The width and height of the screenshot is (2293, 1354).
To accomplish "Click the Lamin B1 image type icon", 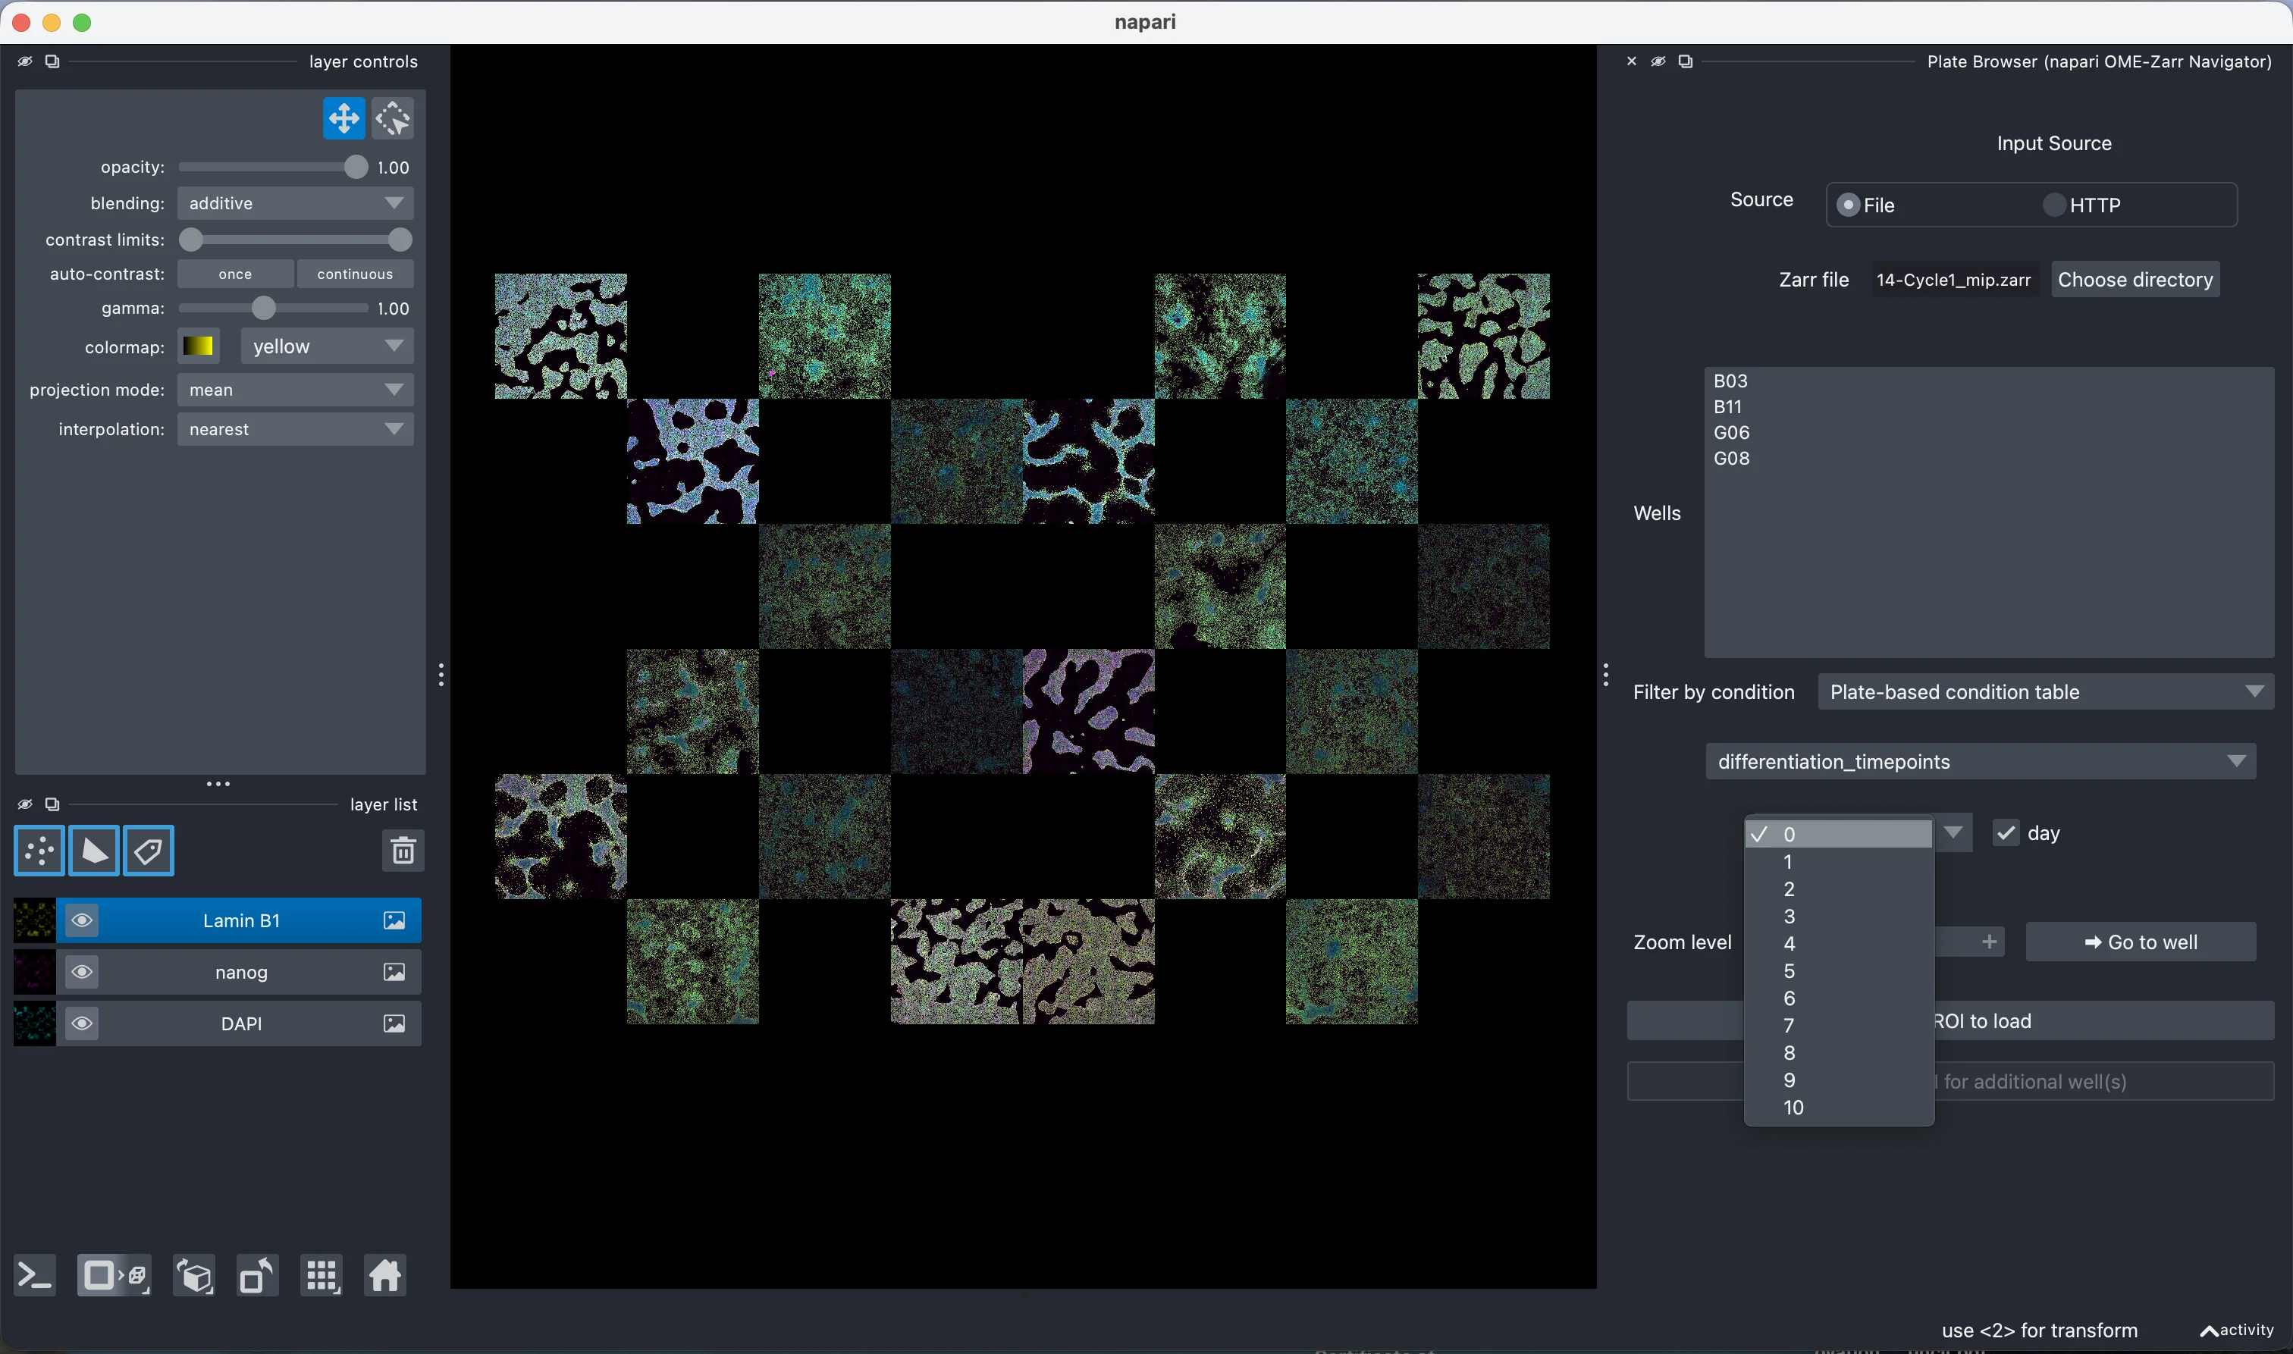I will [394, 920].
